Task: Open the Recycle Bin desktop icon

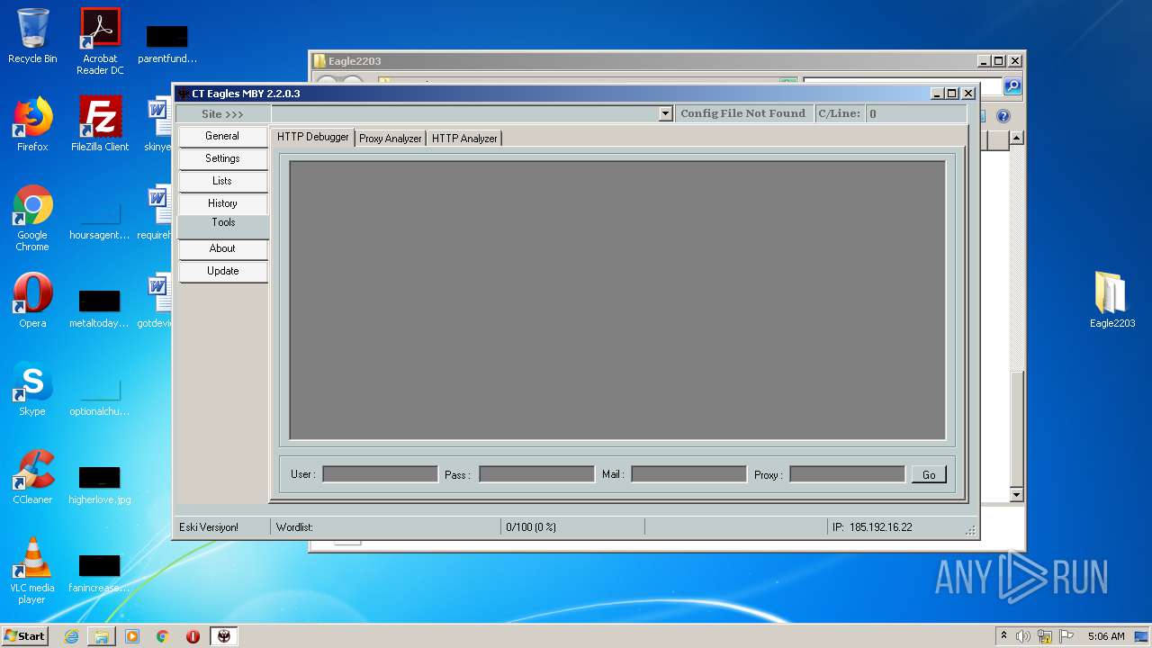Action: [x=32, y=36]
